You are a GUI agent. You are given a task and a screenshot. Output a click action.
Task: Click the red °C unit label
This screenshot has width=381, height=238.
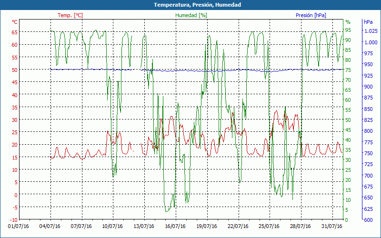point(15,22)
